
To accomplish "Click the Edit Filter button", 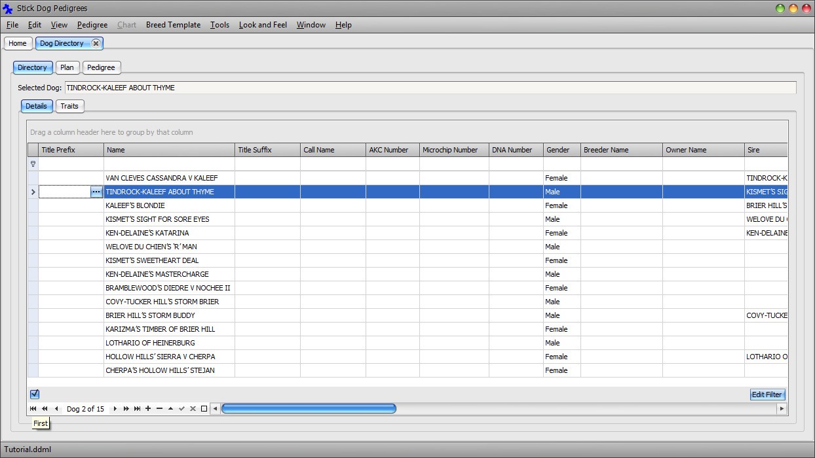I will point(767,395).
